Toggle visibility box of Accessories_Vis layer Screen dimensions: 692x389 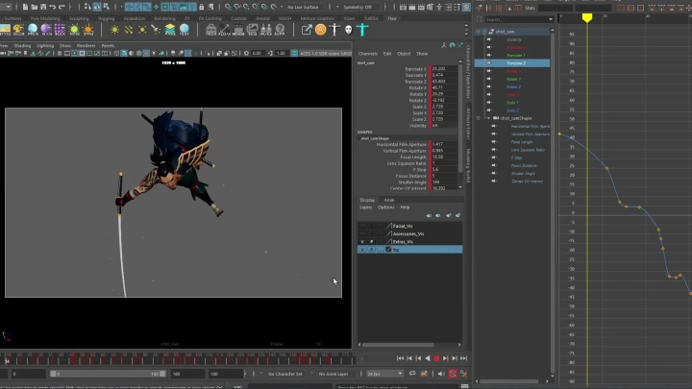click(x=362, y=233)
